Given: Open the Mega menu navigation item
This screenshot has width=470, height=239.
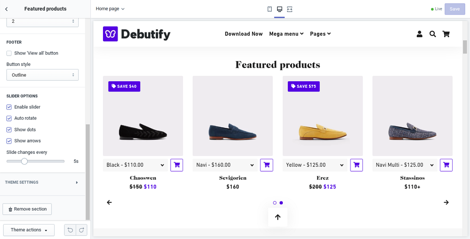Looking at the screenshot, I should pyautogui.click(x=286, y=34).
